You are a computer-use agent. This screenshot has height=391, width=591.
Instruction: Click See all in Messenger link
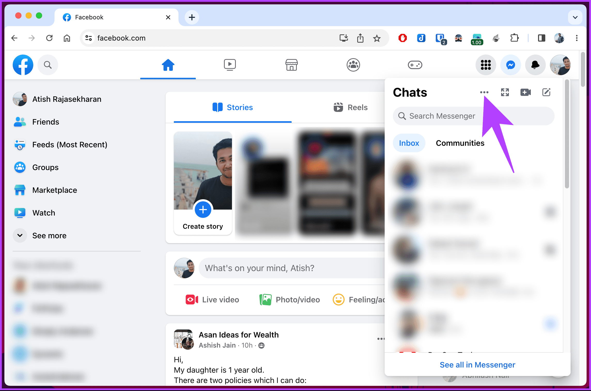coord(477,365)
